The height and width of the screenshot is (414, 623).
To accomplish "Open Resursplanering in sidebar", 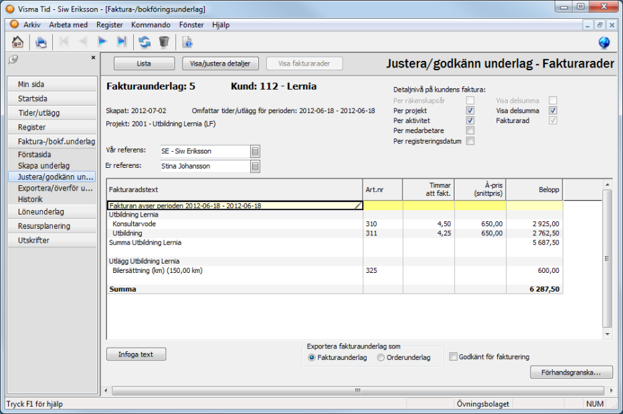I will 52,226.
